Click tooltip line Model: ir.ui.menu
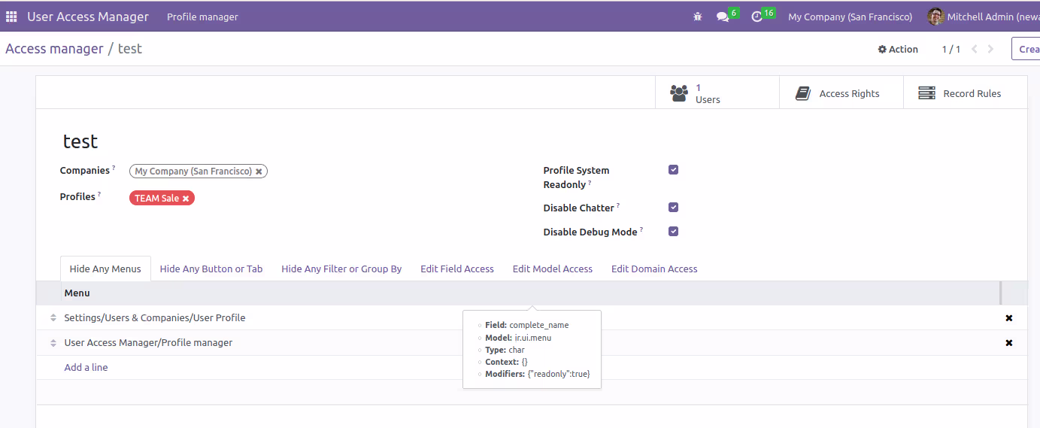The image size is (1040, 428). [518, 338]
